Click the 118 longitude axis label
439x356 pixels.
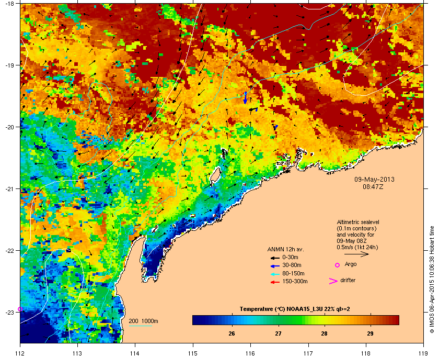pyautogui.click(x=366, y=353)
